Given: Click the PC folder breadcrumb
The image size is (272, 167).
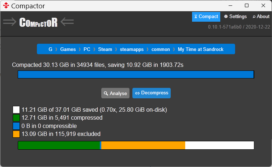Looking at the screenshot, I should 87,49.
